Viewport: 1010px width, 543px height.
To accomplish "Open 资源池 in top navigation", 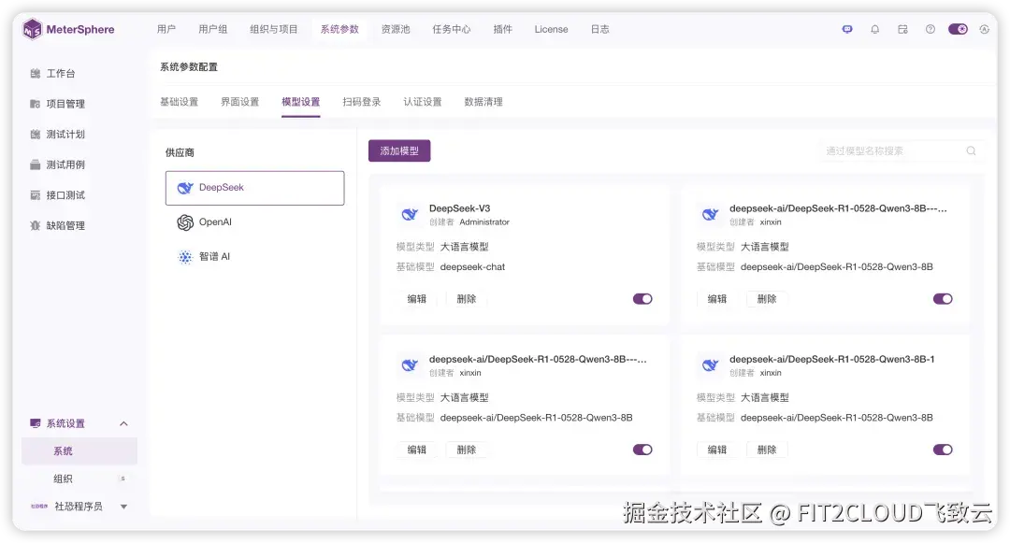I will [x=396, y=29].
